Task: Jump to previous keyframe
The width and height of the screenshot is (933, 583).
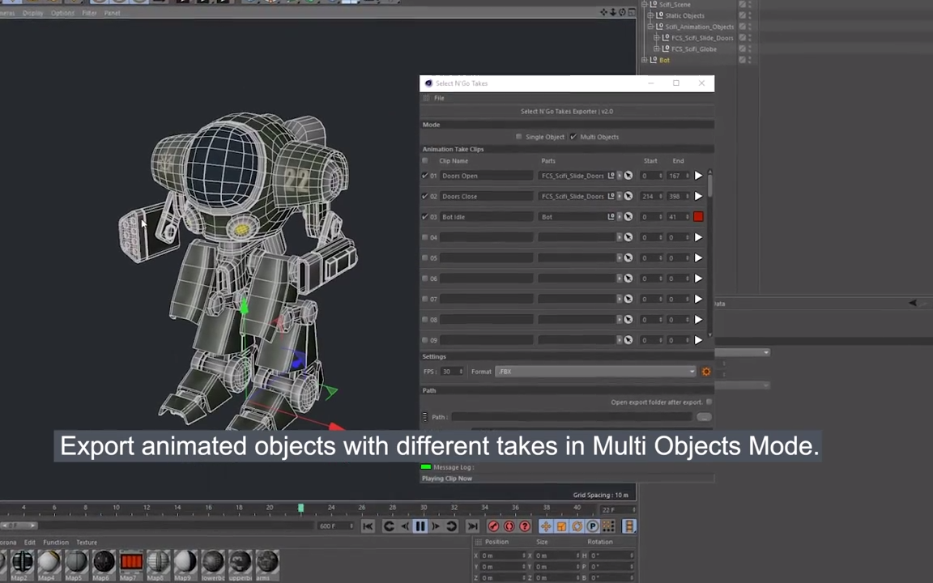Action: pos(389,526)
